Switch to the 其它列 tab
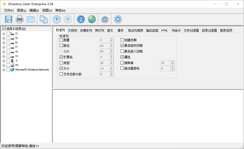 point(100,31)
